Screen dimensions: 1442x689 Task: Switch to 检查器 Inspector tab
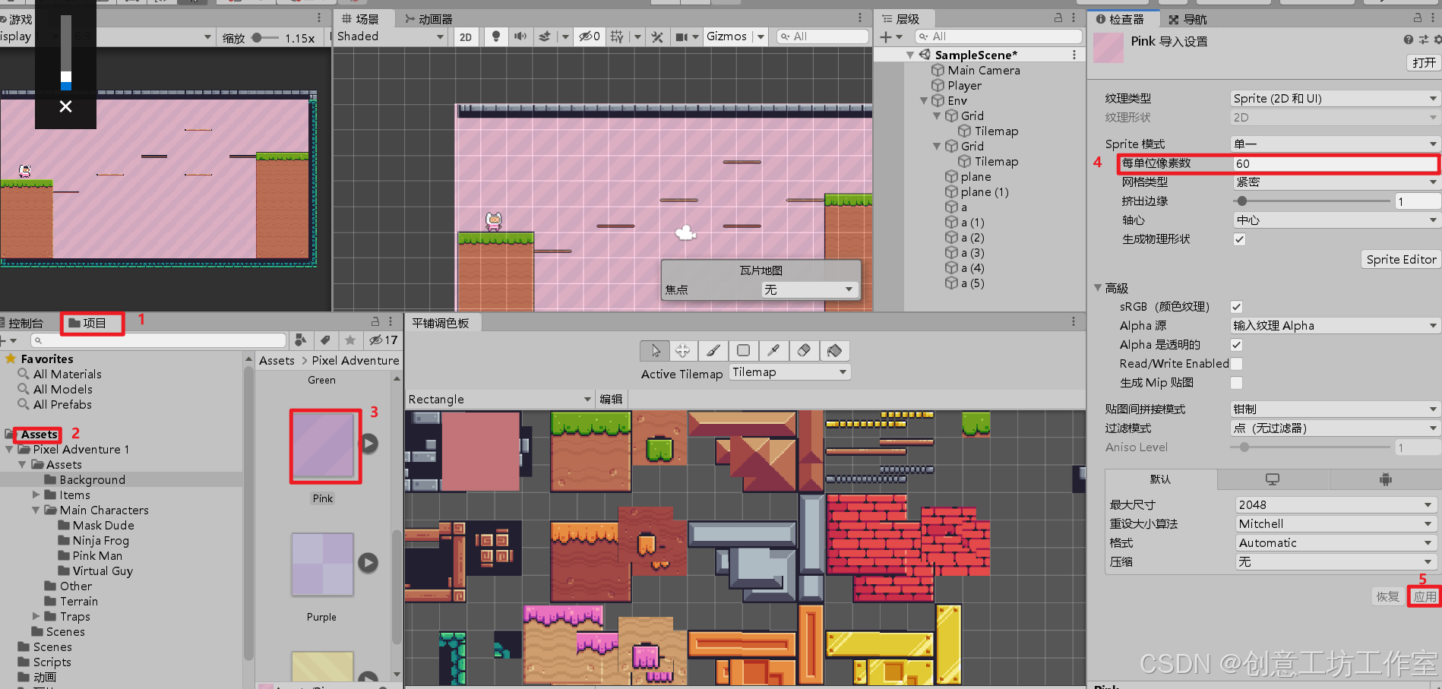(1121, 19)
